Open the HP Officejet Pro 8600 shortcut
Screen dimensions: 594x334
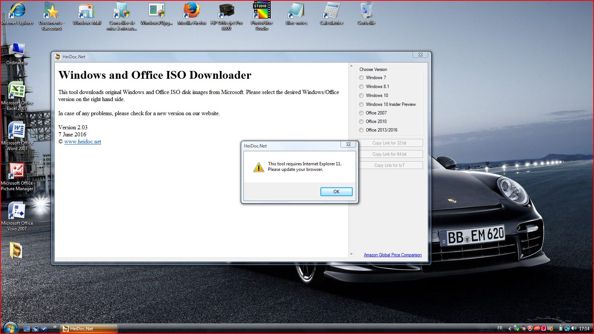pos(226,12)
